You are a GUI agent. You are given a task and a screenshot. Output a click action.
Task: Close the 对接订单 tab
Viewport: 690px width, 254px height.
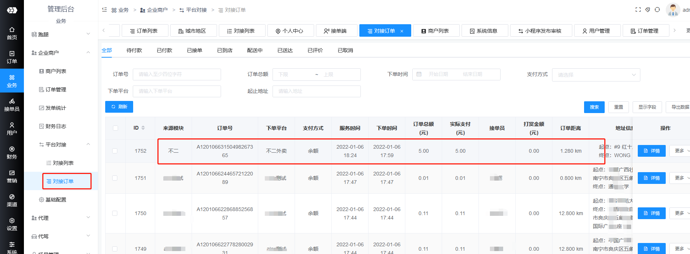pyautogui.click(x=402, y=31)
